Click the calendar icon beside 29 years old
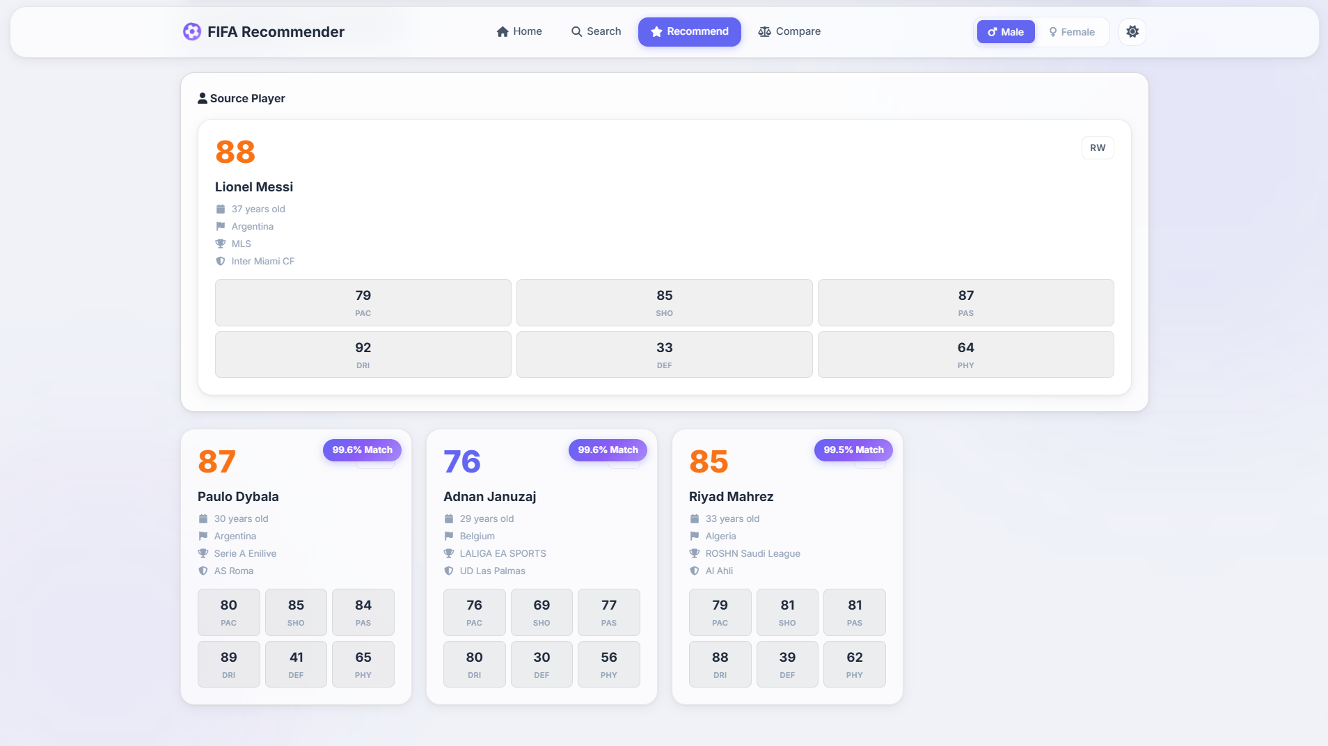1328x746 pixels. pos(449,518)
